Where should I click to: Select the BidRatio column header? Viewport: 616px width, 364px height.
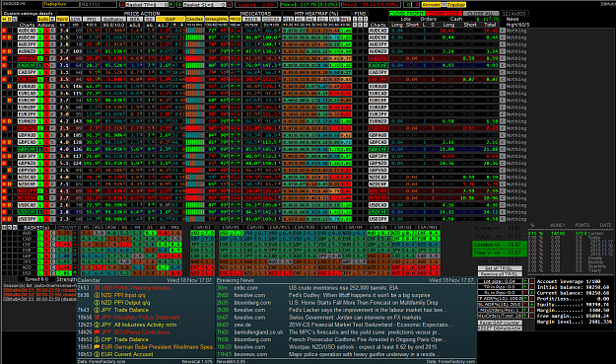114,19
